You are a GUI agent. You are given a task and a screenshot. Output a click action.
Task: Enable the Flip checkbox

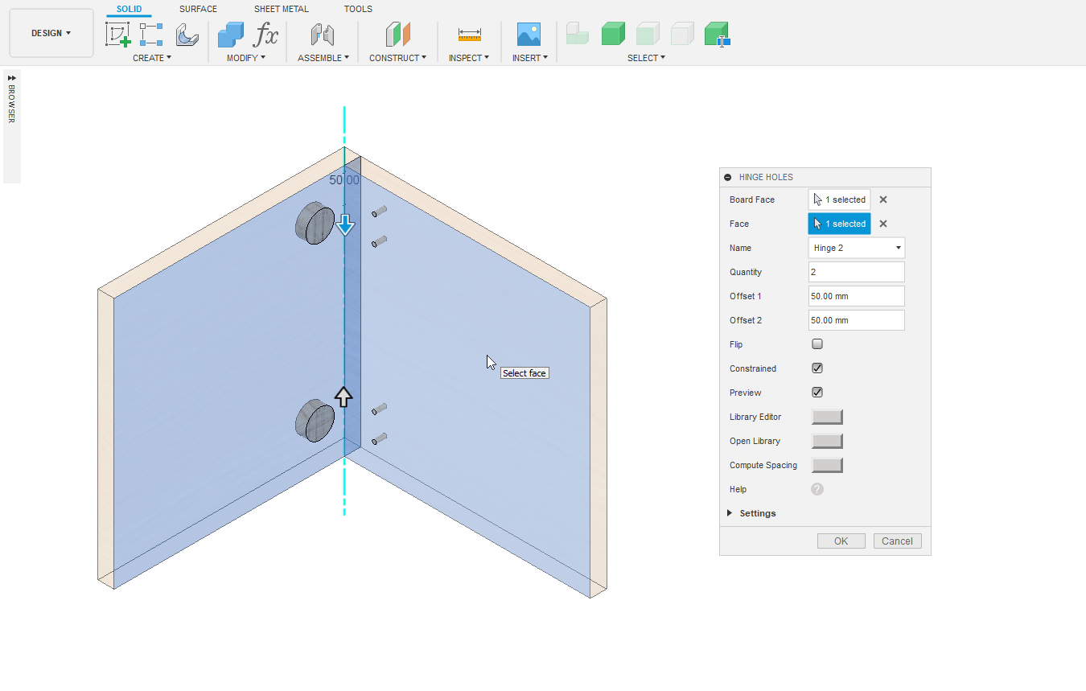(x=817, y=344)
